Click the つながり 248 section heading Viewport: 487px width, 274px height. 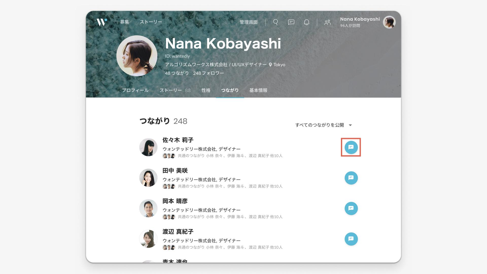(x=163, y=121)
